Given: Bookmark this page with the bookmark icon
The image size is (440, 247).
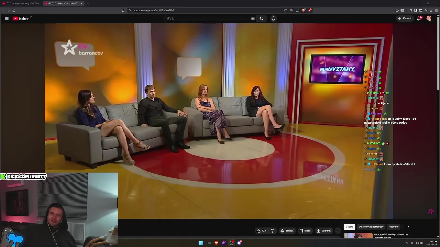Looking at the screenshot, I should (x=123, y=10).
